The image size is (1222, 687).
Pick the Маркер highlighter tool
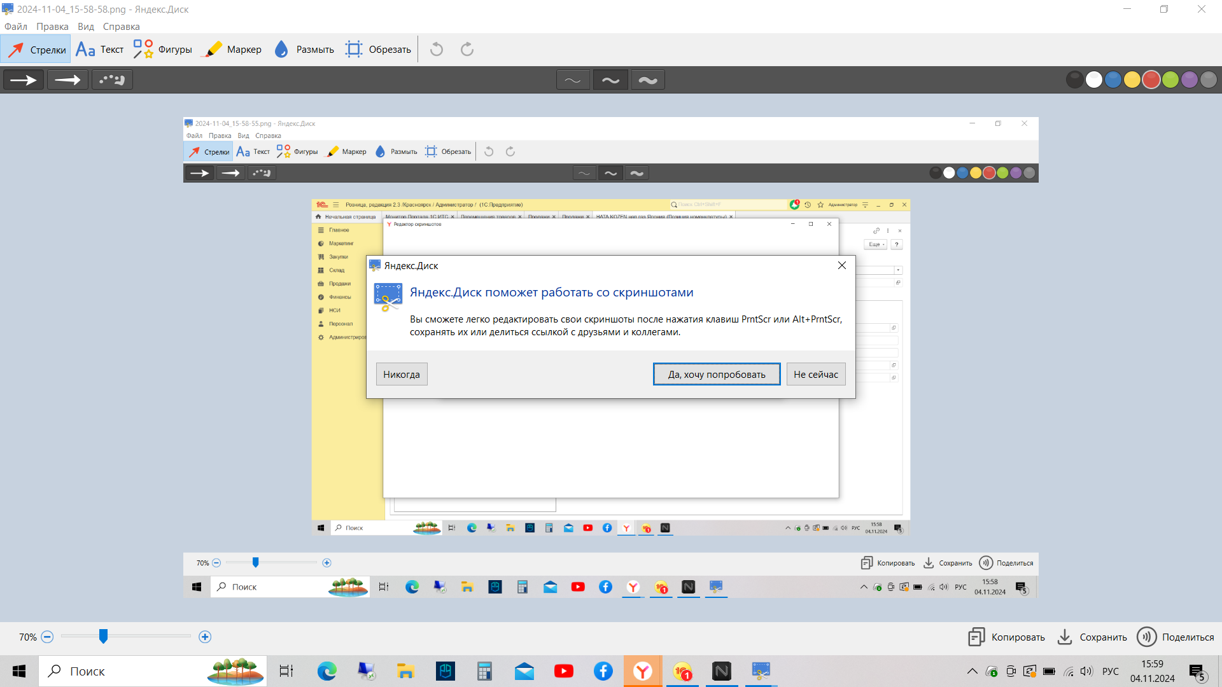pos(231,50)
